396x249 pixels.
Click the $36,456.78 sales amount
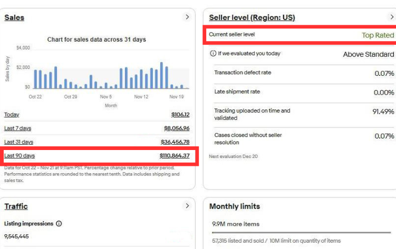[x=175, y=142]
